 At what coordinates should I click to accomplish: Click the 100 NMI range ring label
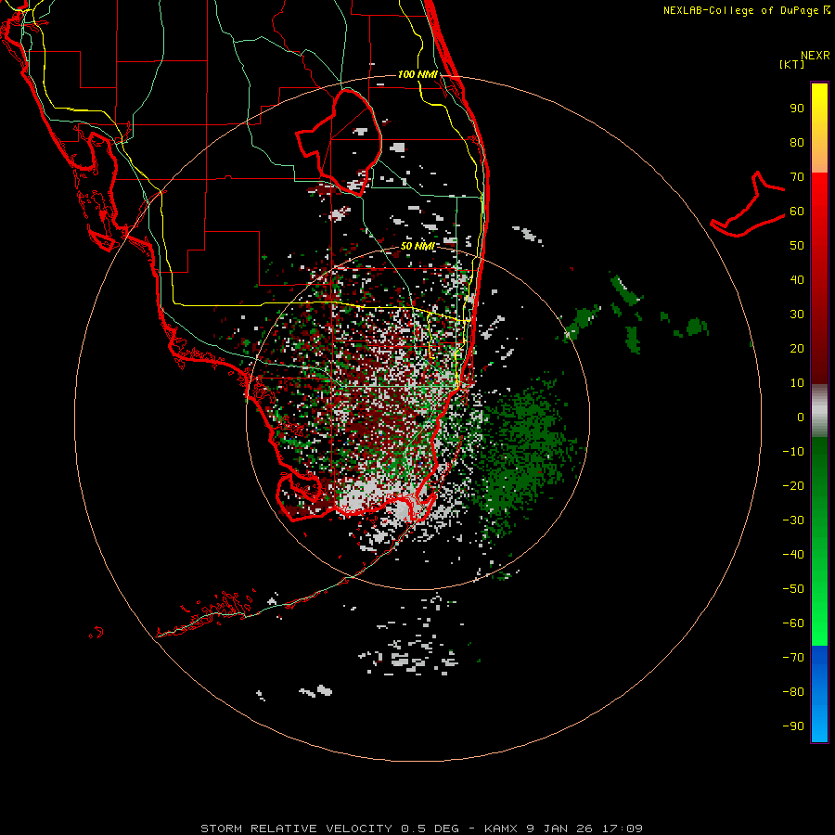(x=417, y=74)
